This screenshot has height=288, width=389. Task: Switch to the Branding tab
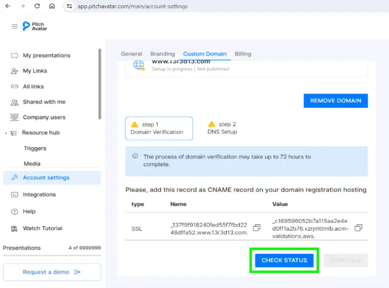(162, 54)
